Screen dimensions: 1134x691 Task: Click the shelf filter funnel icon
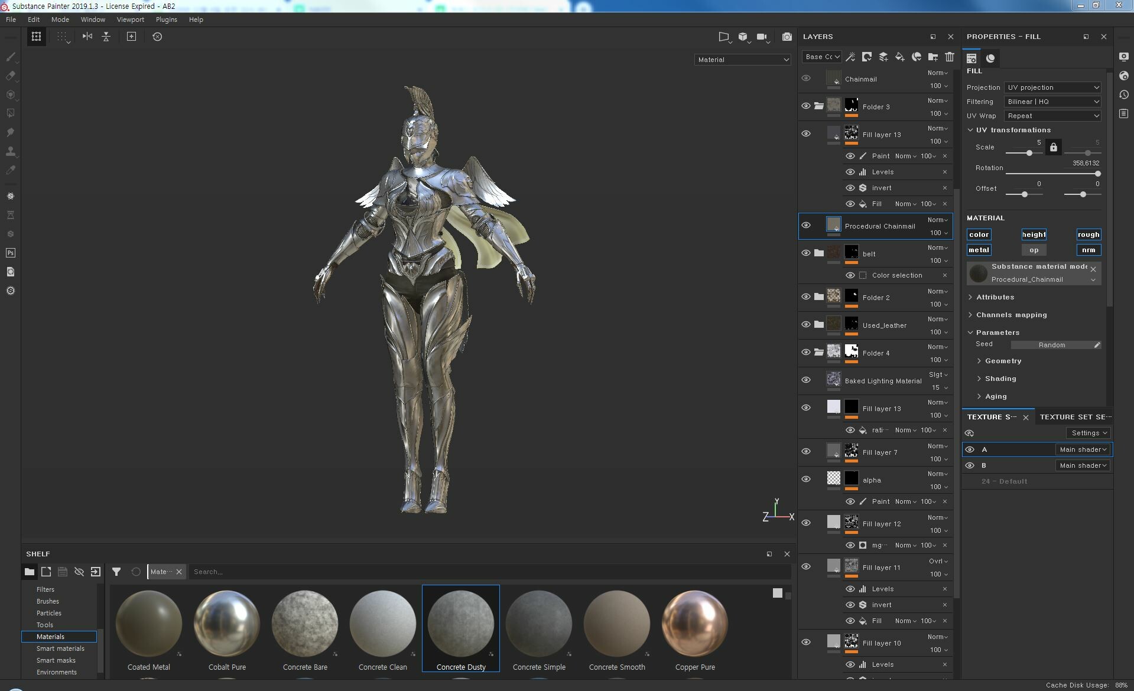pyautogui.click(x=116, y=572)
